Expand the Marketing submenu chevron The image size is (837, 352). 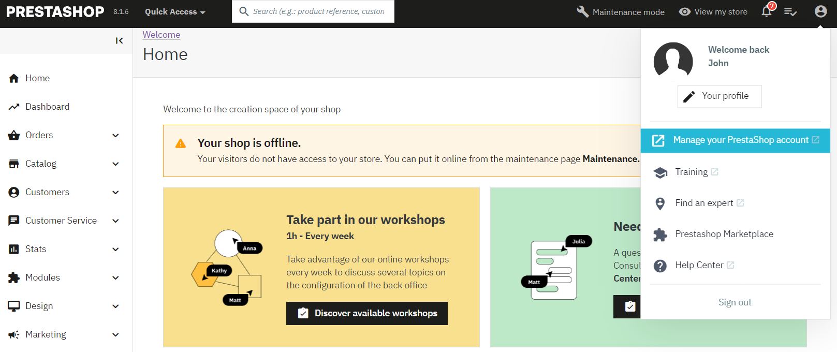(116, 334)
